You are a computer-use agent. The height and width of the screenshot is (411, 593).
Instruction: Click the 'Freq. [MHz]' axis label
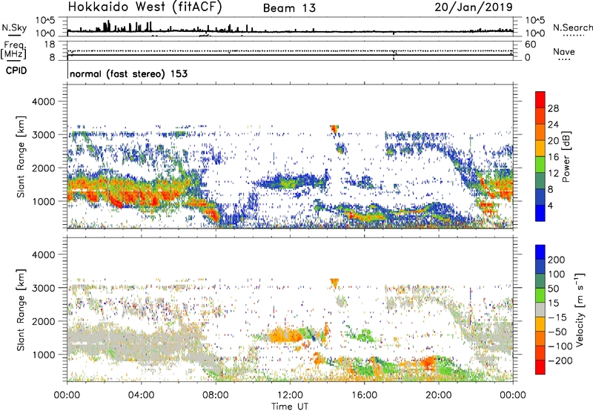pyautogui.click(x=13, y=50)
